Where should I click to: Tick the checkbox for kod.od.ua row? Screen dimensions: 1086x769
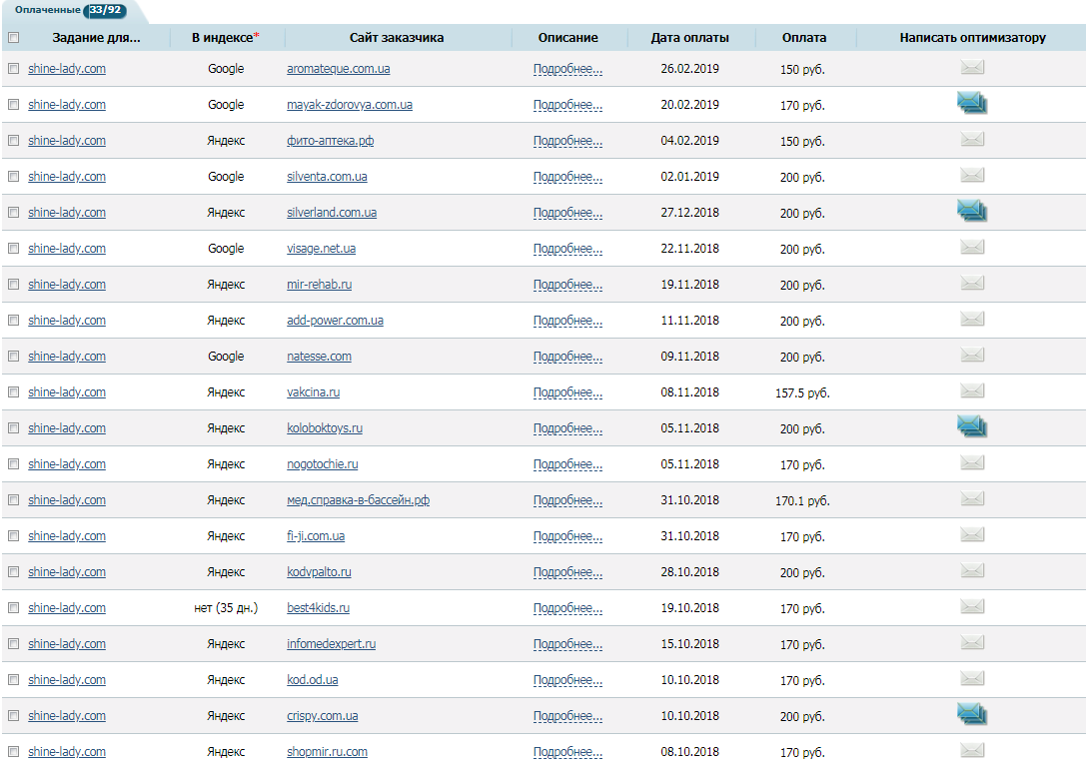pos(13,680)
